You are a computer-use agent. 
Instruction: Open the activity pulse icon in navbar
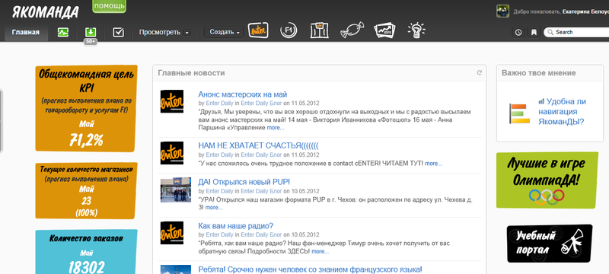(x=63, y=32)
